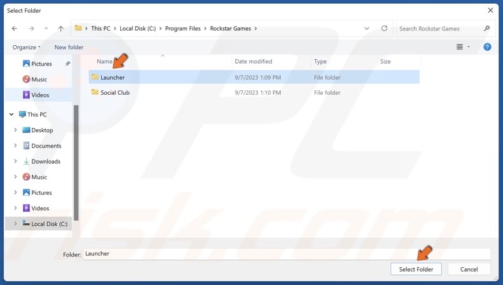Expand the Downloads tree node

[x=15, y=161]
